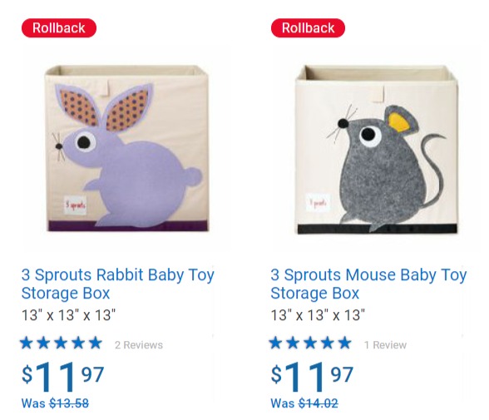Screen dimensions: 489x420
Task: Open the rabbit storage box product image
Action: click(126, 148)
